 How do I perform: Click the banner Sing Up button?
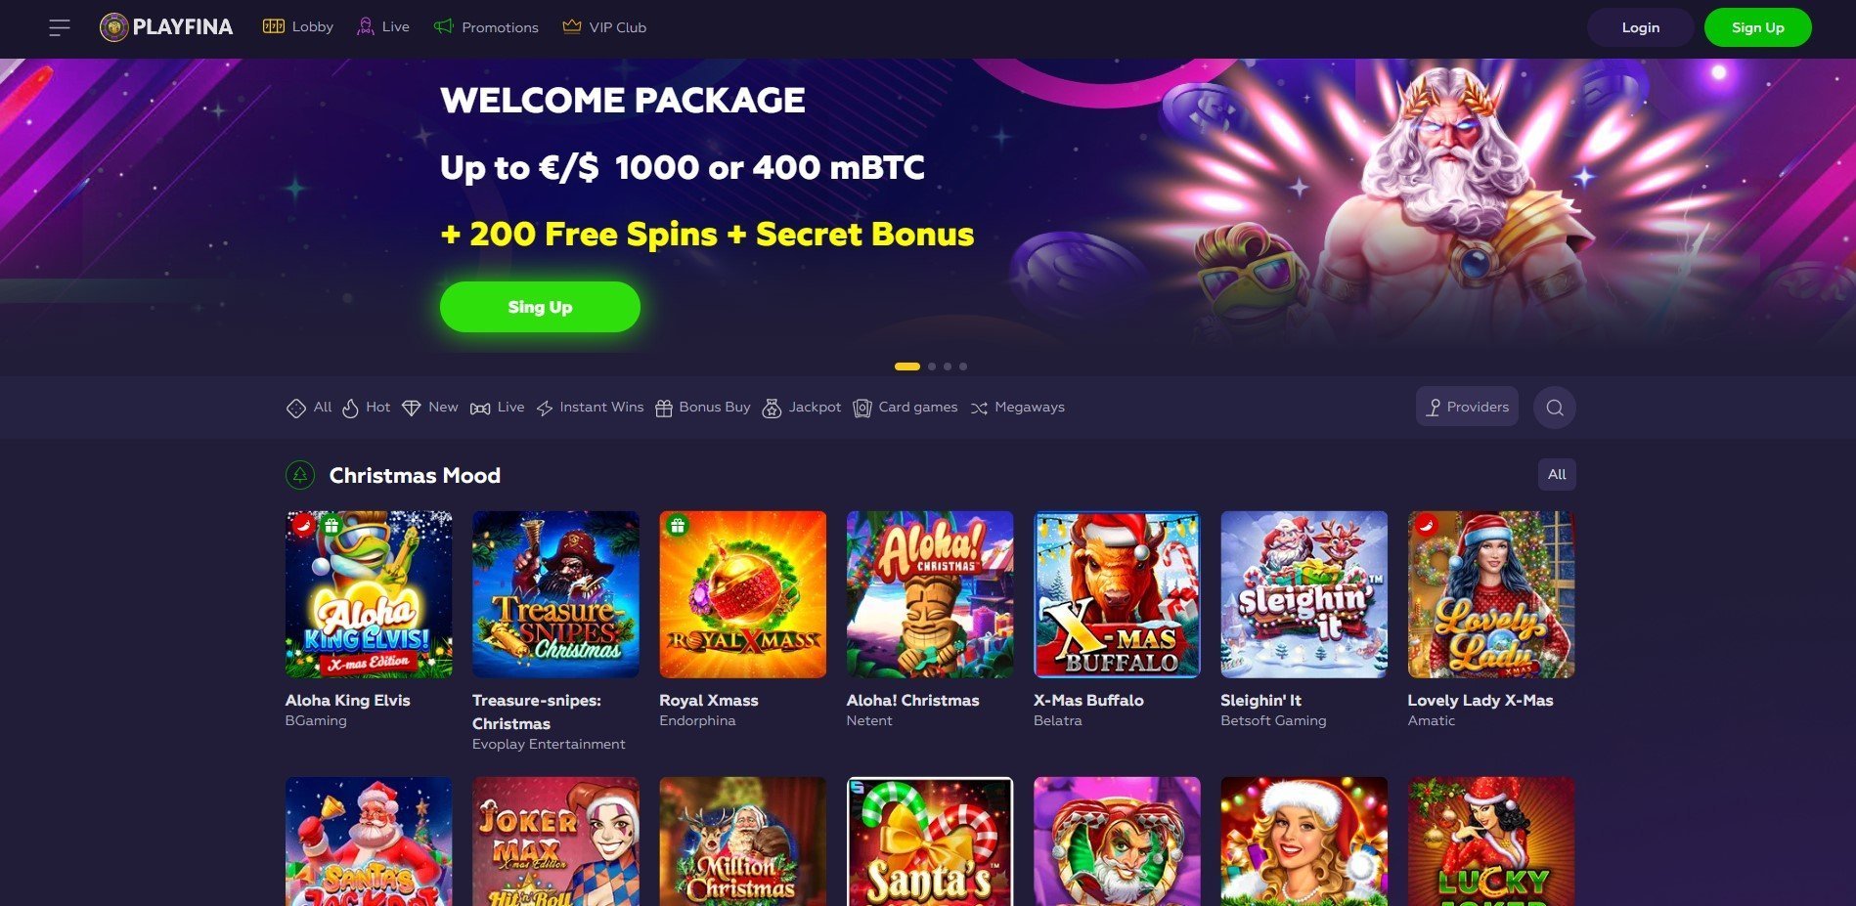tap(540, 307)
